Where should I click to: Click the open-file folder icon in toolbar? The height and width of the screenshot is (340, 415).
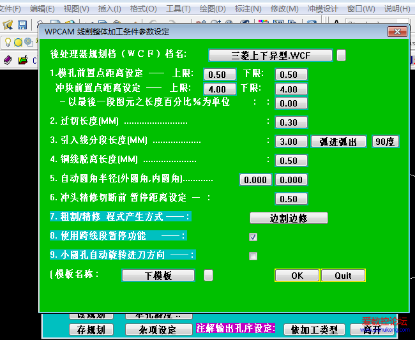click(x=8, y=25)
